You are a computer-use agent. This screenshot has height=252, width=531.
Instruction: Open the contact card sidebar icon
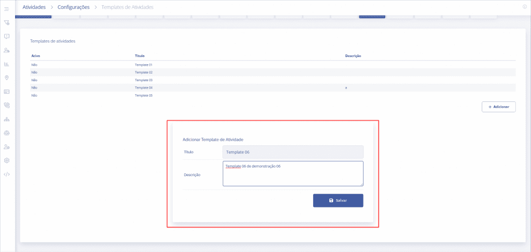tap(6, 92)
